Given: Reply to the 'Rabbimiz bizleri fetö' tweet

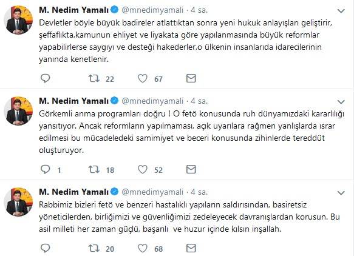Looking at the screenshot, I should coord(45,248).
